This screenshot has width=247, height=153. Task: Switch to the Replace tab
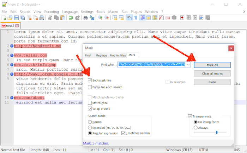coord(102,56)
